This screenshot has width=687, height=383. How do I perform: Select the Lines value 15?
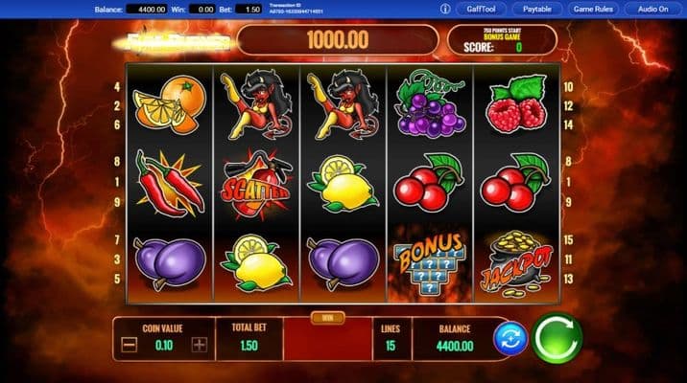click(391, 346)
